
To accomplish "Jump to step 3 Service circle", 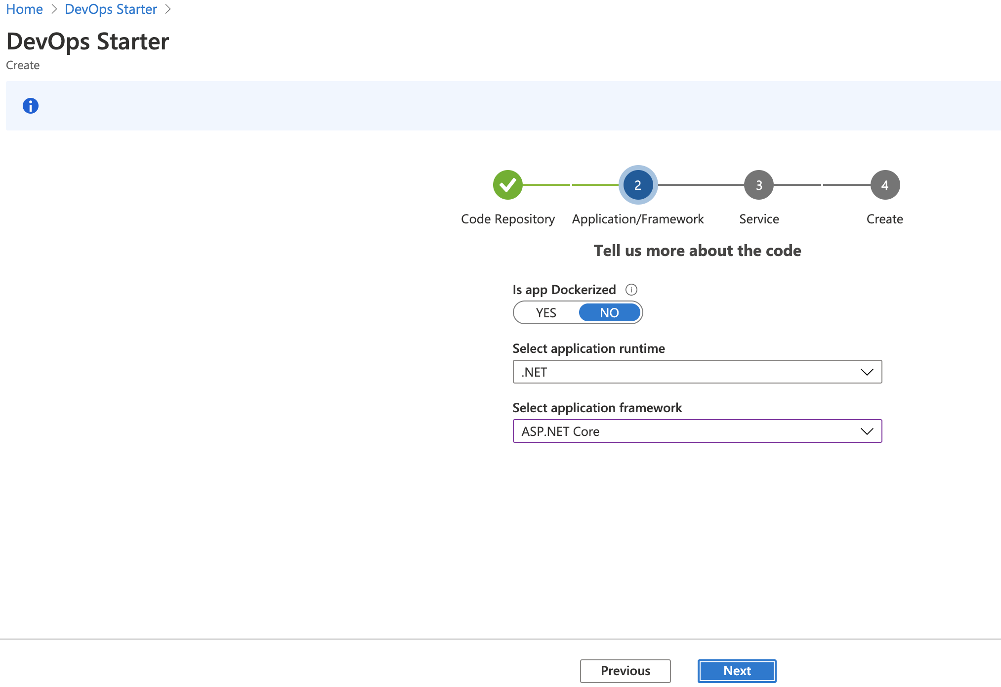I will pyautogui.click(x=759, y=185).
